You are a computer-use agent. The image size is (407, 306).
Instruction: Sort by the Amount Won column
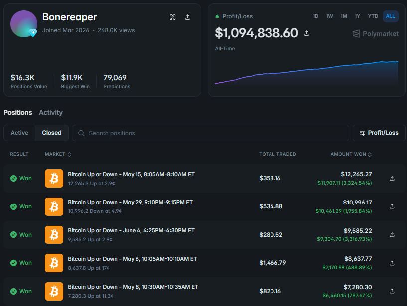(x=351, y=154)
